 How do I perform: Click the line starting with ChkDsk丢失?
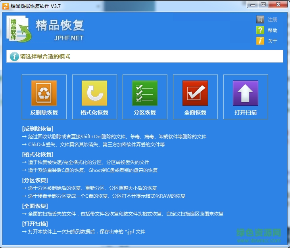[93, 145]
